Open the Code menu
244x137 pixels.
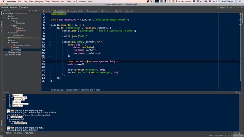coord(47,2)
